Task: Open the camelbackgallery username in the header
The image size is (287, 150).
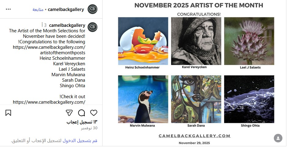Action: (x=66, y=9)
